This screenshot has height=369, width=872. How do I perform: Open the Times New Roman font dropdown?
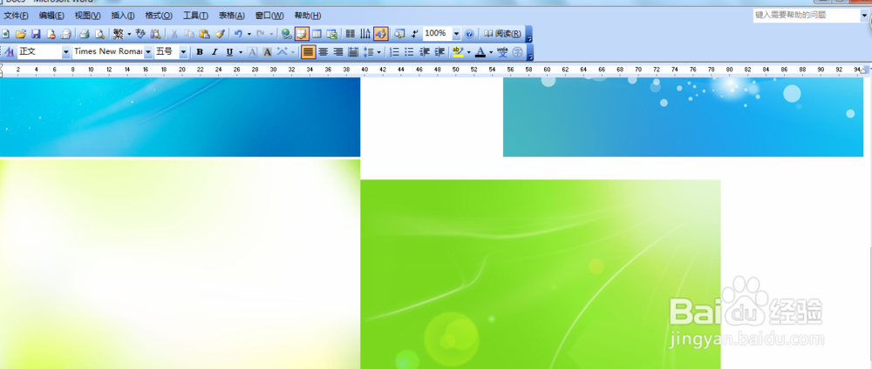tap(148, 52)
